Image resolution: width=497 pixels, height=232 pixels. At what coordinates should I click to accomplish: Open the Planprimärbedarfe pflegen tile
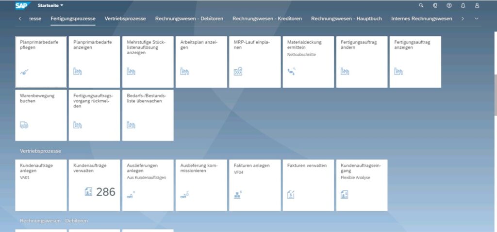coord(41,62)
